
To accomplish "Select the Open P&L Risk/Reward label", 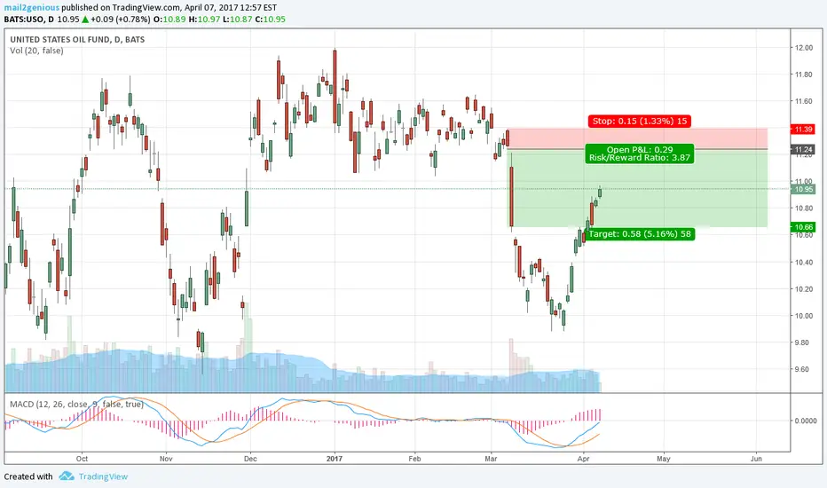I will (640, 153).
